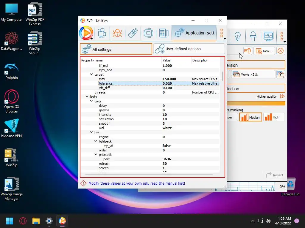Open the overflow dots menu in background window
The height and width of the screenshot is (228, 305).
tap(282, 37)
